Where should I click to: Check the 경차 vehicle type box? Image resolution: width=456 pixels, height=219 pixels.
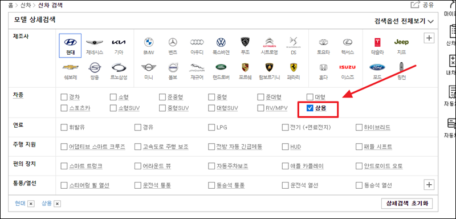pyautogui.click(x=64, y=96)
